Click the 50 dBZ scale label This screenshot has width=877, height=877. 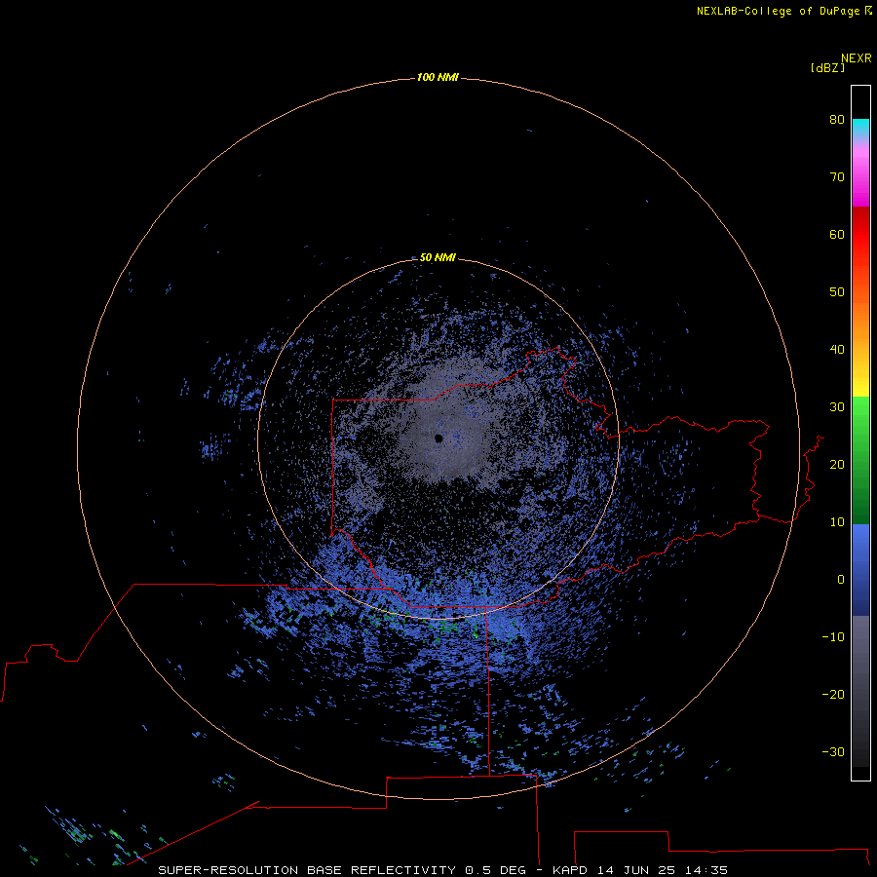837,292
